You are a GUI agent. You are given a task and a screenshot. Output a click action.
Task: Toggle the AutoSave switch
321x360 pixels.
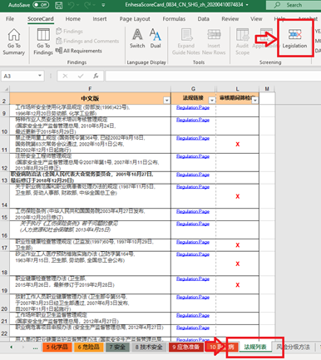tap(41, 5)
